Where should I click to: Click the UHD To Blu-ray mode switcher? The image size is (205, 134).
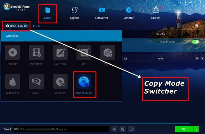pyautogui.click(x=17, y=26)
